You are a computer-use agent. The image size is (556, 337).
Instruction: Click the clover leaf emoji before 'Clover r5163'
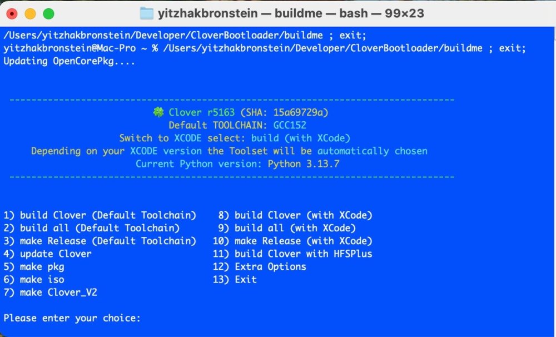click(x=158, y=112)
